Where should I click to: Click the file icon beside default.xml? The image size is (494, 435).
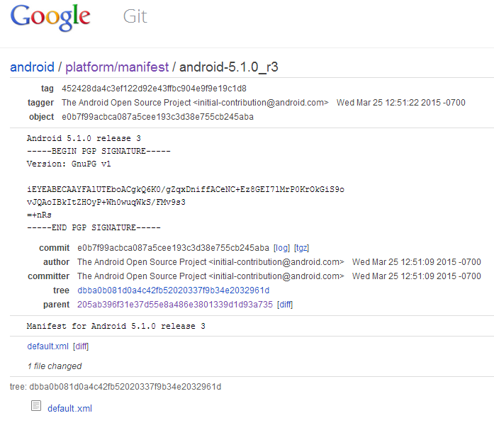coord(36,406)
